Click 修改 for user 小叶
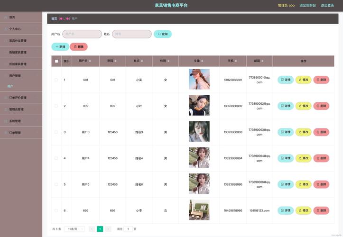Screen dimensions: 343x237 point(304,106)
